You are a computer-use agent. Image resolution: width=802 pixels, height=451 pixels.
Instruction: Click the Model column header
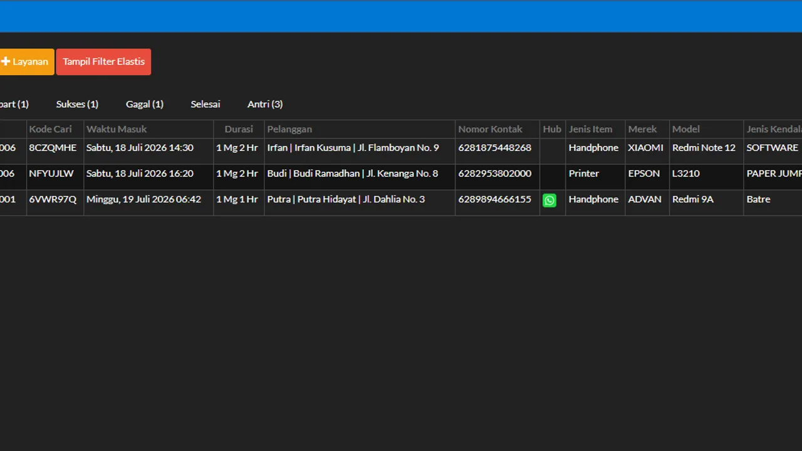tap(706, 129)
